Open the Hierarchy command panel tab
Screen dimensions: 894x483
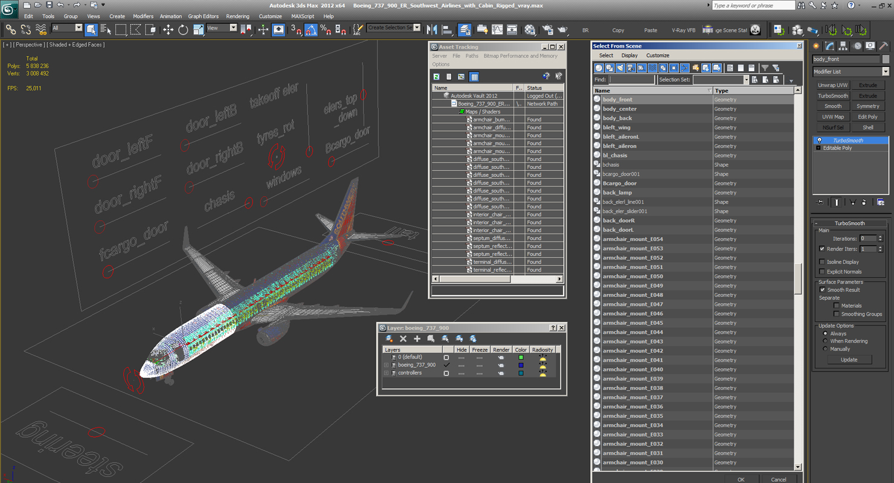[x=843, y=46]
